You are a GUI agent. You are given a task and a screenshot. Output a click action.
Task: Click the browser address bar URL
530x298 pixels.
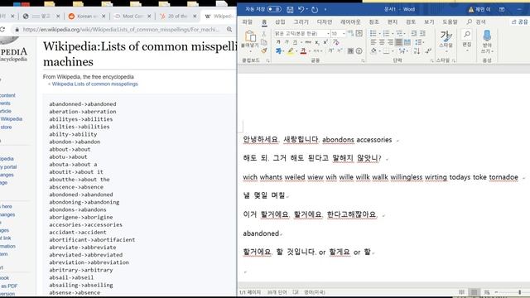pyautogui.click(x=121, y=30)
